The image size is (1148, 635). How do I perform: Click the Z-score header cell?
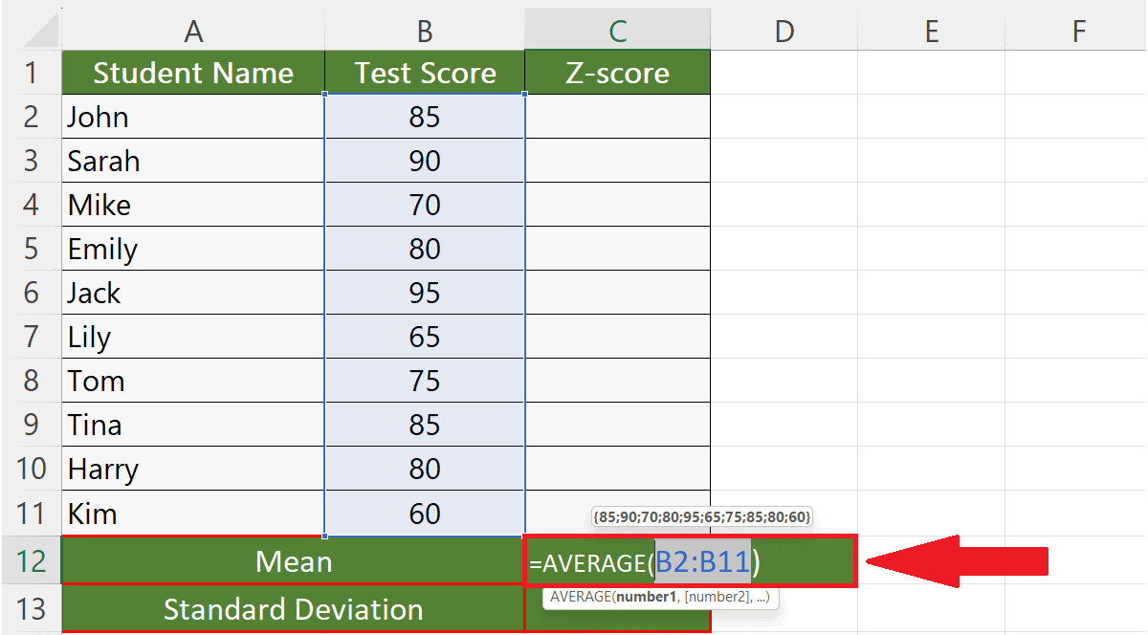tap(617, 73)
